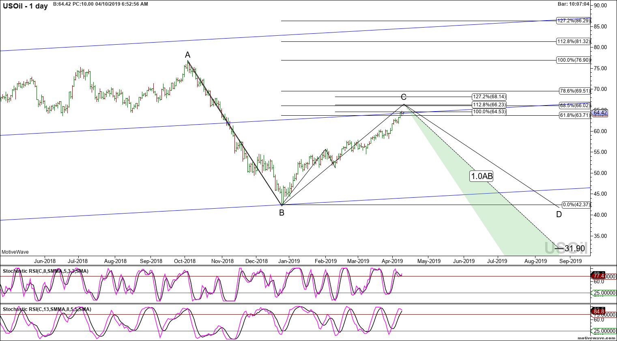Click the Oct-2018 date axis label

pyautogui.click(x=185, y=261)
